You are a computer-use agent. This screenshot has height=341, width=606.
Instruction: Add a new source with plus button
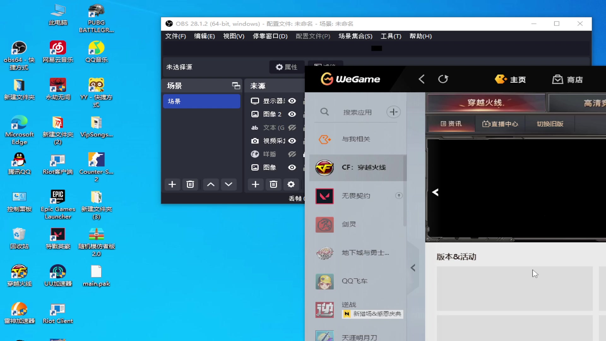256,184
